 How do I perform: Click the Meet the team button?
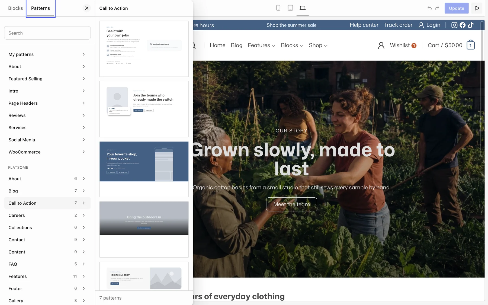click(x=291, y=204)
